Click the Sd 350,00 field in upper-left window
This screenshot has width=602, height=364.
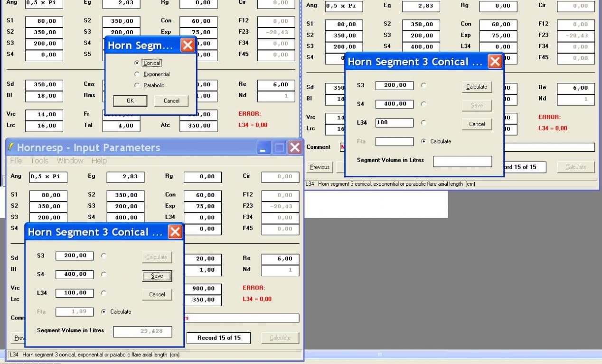44,84
